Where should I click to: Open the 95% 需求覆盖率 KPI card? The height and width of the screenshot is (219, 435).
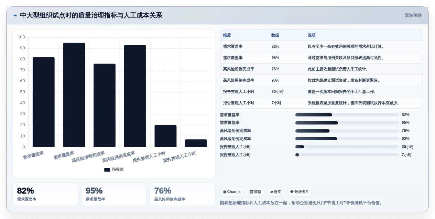[114, 194]
